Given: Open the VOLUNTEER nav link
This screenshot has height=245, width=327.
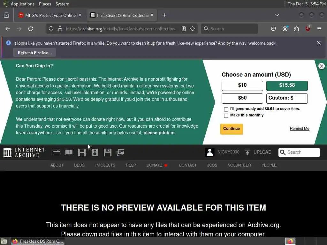Looking at the screenshot, I should [x=239, y=165].
